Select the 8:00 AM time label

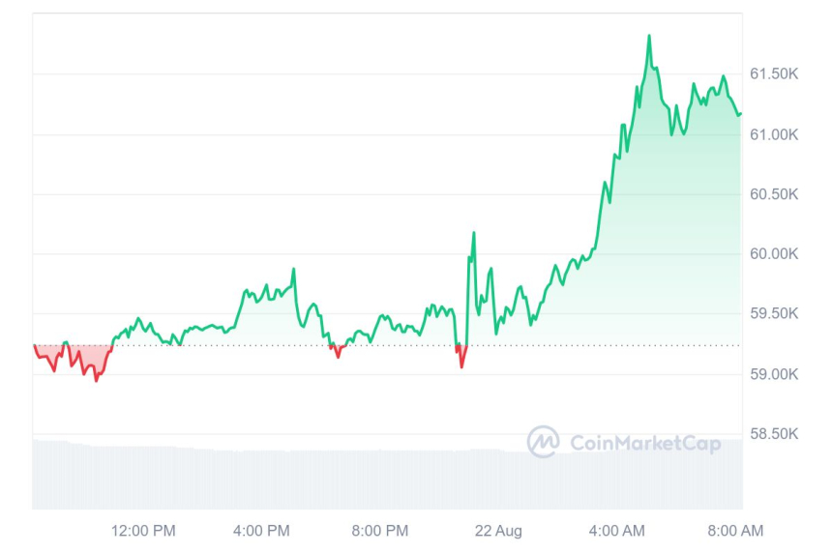click(x=734, y=530)
